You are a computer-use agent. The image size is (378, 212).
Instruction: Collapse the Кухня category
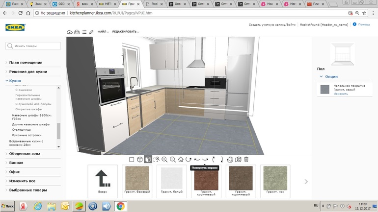click(15, 80)
